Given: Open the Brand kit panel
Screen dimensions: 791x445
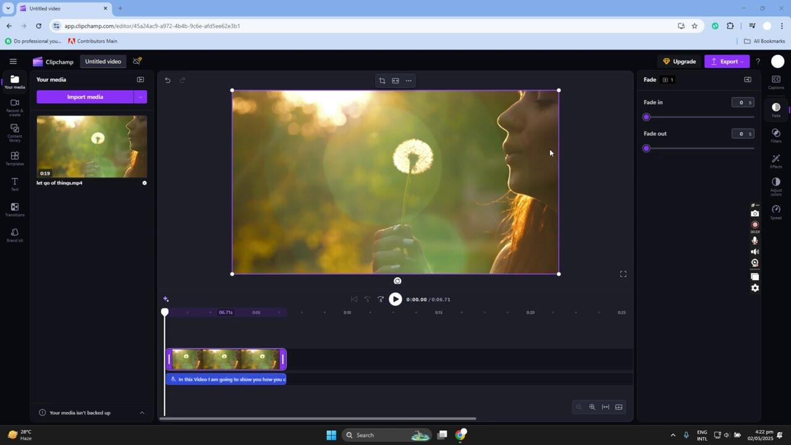Looking at the screenshot, I should pos(15,235).
